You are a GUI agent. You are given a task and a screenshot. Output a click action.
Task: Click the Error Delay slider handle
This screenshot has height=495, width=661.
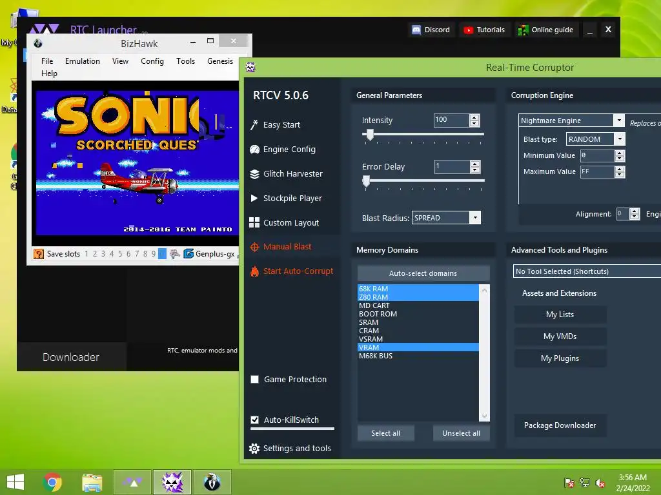(x=366, y=181)
